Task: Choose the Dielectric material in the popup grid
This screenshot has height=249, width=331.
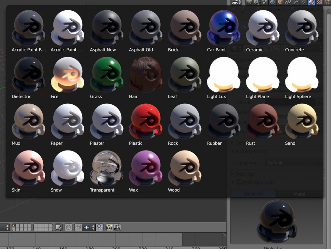Action: pos(29,78)
